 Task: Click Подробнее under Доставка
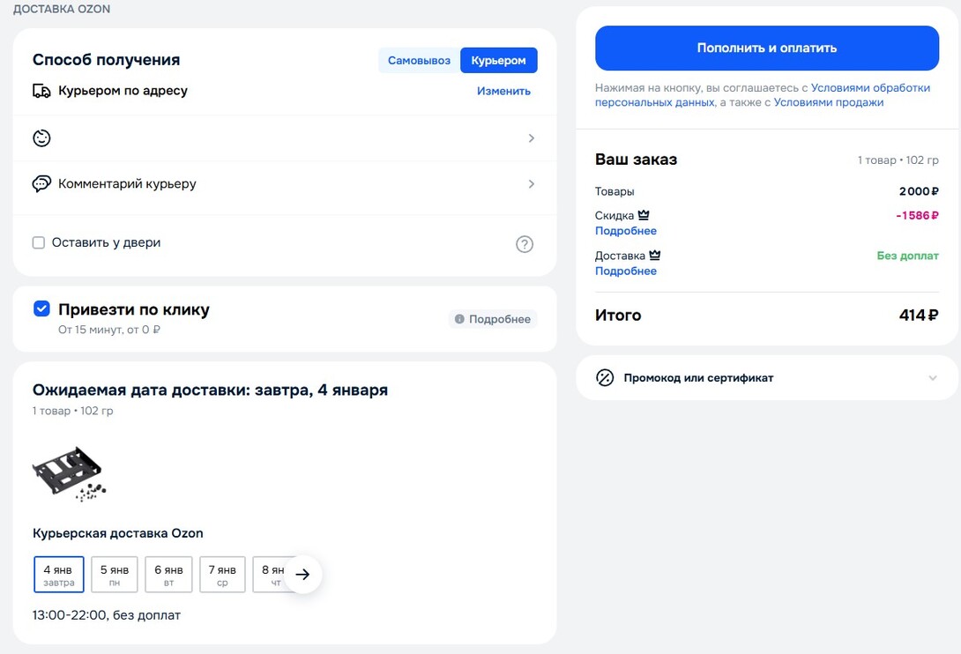(x=626, y=271)
